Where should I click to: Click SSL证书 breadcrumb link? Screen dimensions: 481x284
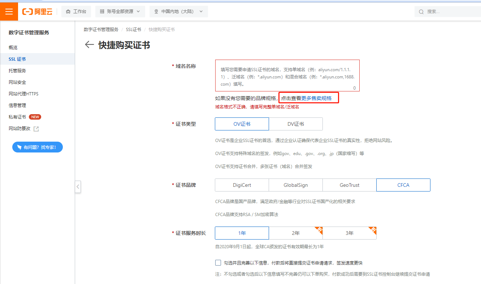(134, 29)
